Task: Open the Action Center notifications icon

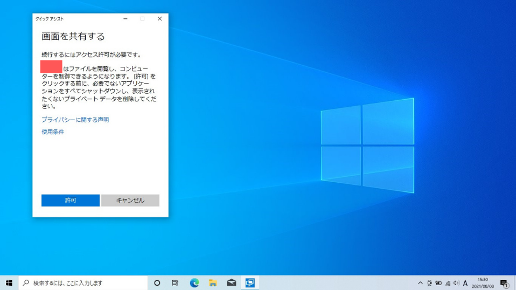Action: pos(504,283)
